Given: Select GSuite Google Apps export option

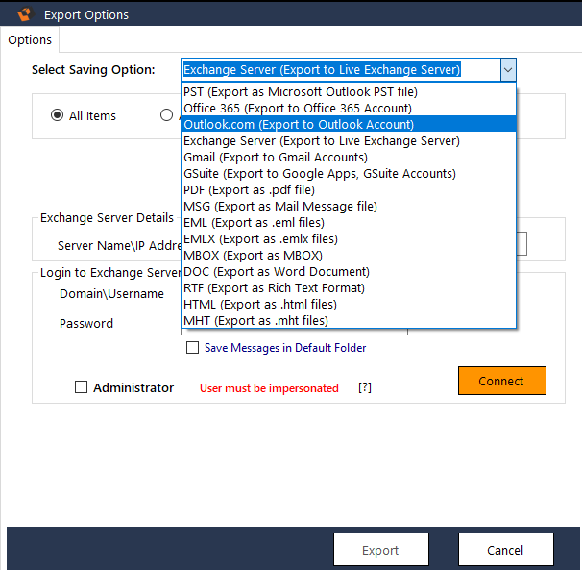Looking at the screenshot, I should tap(305, 174).
